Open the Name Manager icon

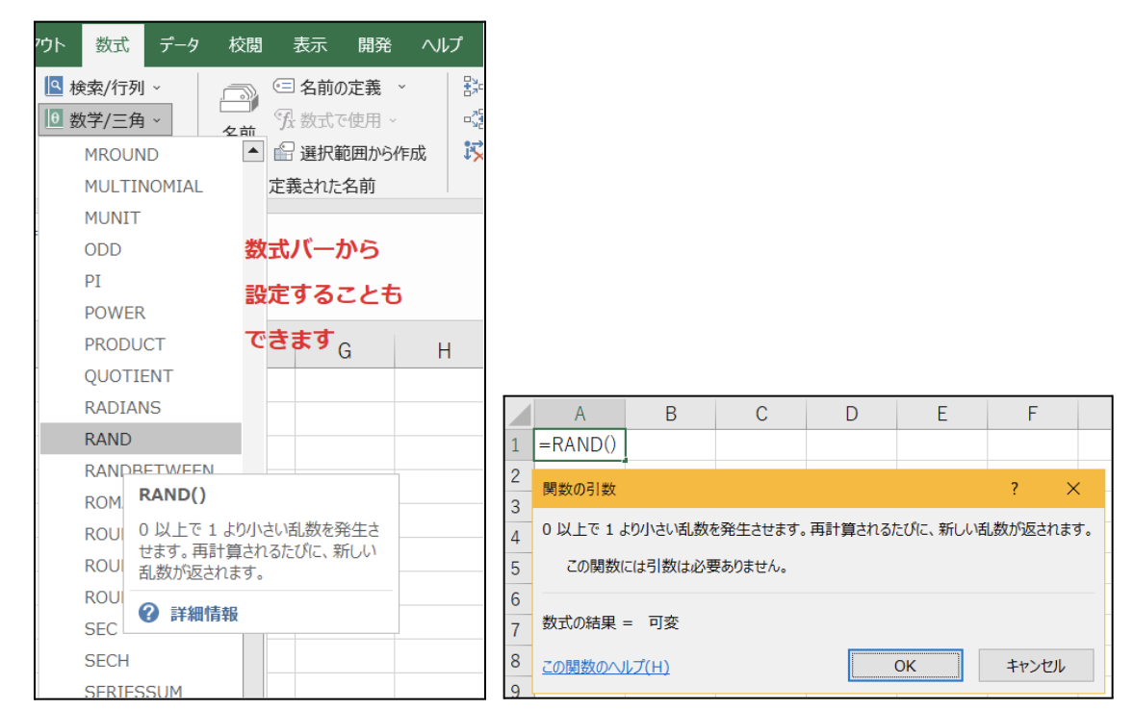point(239,99)
